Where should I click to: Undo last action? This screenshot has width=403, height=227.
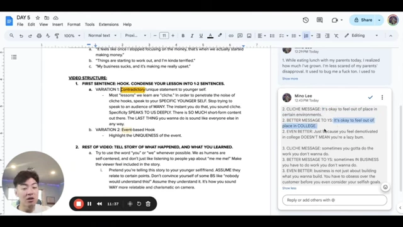click(x=21, y=36)
